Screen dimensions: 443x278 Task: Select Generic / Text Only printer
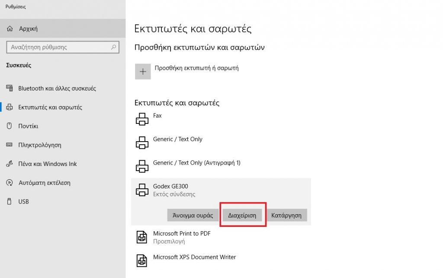point(178,139)
